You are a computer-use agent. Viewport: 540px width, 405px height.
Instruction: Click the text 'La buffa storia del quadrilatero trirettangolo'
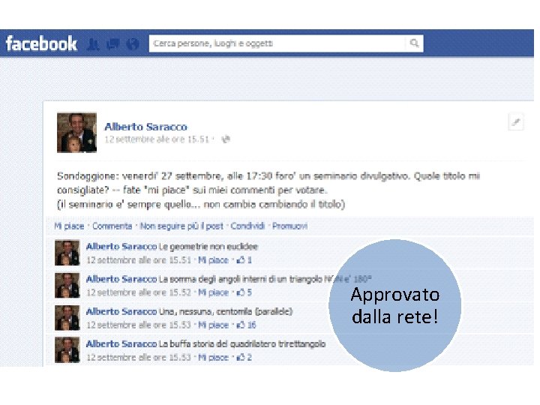tap(242, 343)
